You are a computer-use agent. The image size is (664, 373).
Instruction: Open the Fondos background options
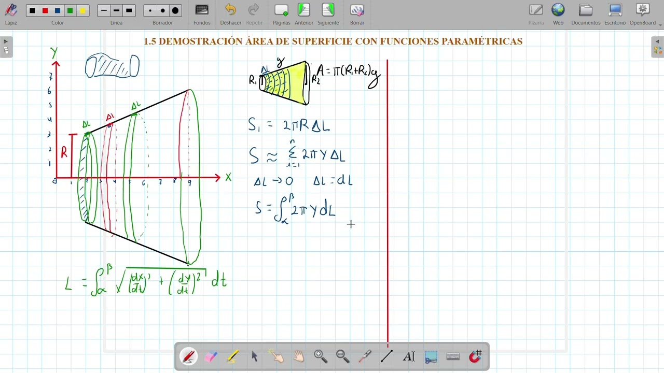coord(202,14)
